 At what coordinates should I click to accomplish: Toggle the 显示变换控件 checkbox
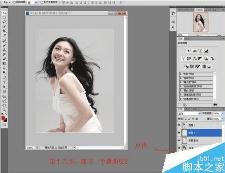[42, 2]
